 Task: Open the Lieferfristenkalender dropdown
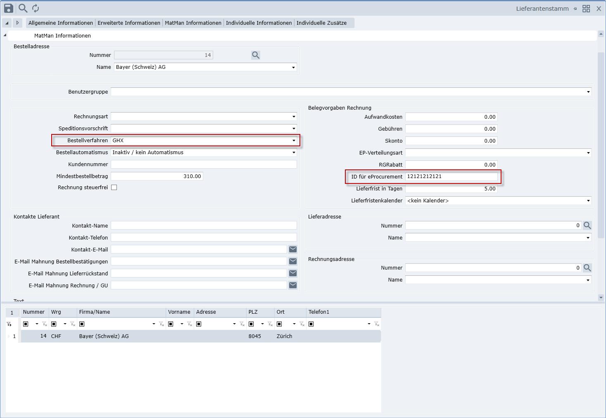[588, 201]
